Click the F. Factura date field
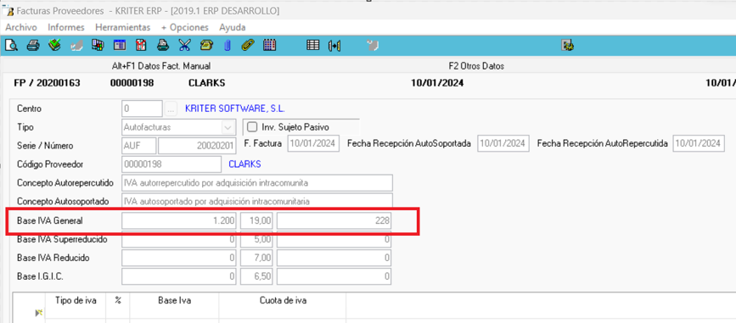The width and height of the screenshot is (736, 323). [313, 143]
